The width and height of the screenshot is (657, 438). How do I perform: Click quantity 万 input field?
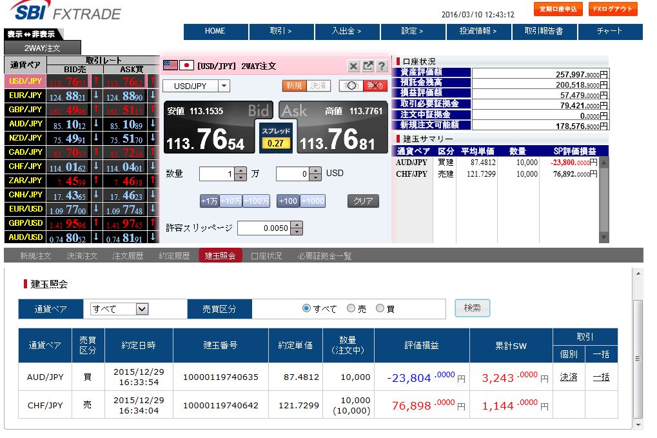pos(217,174)
